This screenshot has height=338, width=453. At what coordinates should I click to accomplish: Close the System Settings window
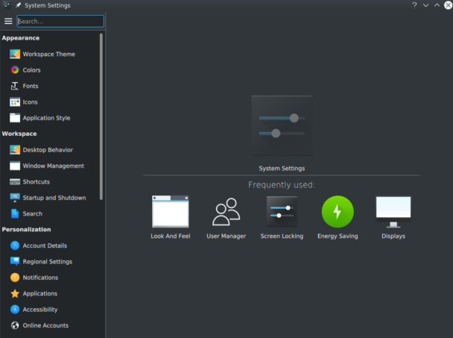[x=448, y=5]
